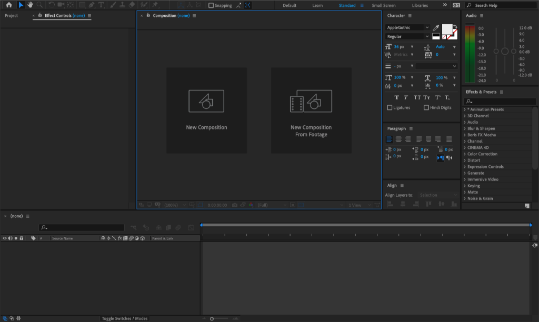The height and width of the screenshot is (322, 539).
Task: Show more workspaces overflow chevrons
Action: pyautogui.click(x=445, y=5)
